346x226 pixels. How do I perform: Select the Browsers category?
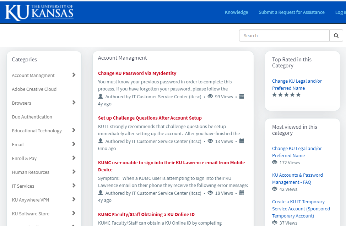click(21, 103)
